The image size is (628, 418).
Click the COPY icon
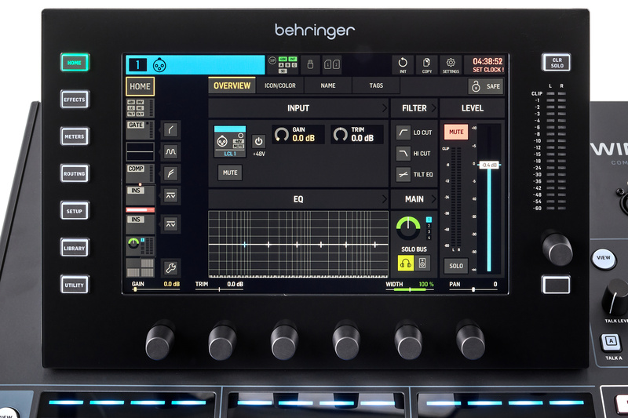point(426,65)
